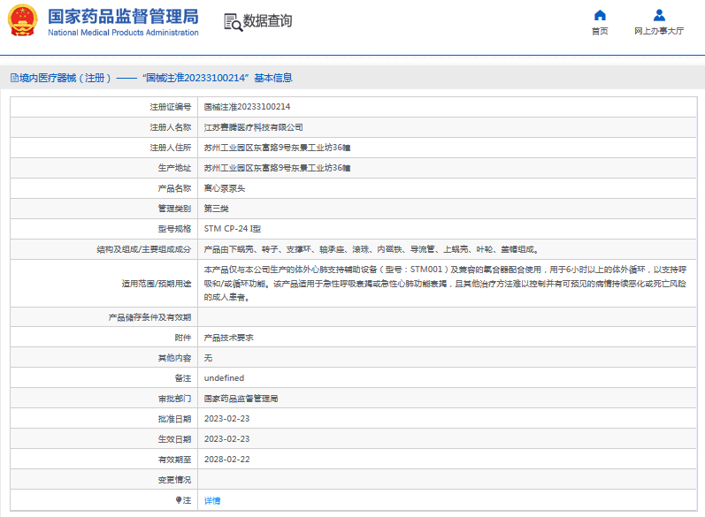Select expiry date 2028-02-22
The width and height of the screenshot is (705, 517).
[x=226, y=460]
